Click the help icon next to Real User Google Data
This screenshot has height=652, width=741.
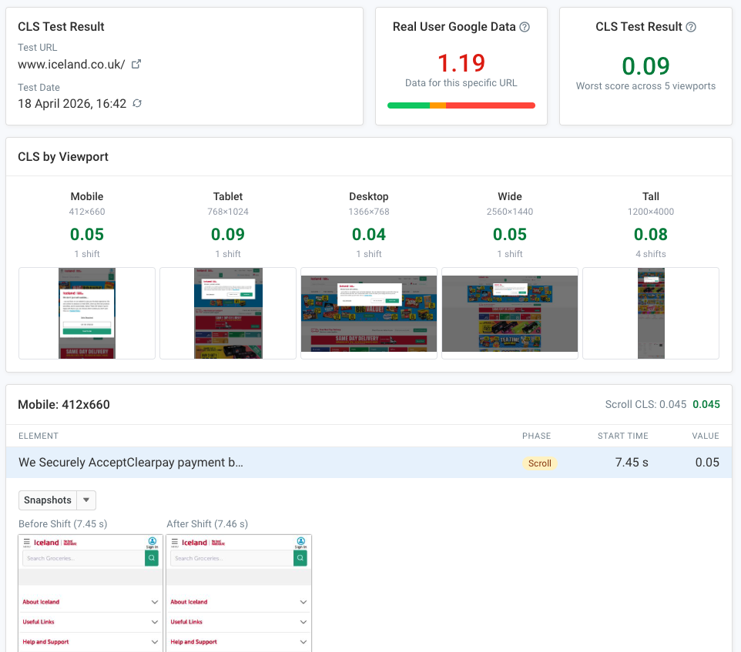click(x=525, y=27)
